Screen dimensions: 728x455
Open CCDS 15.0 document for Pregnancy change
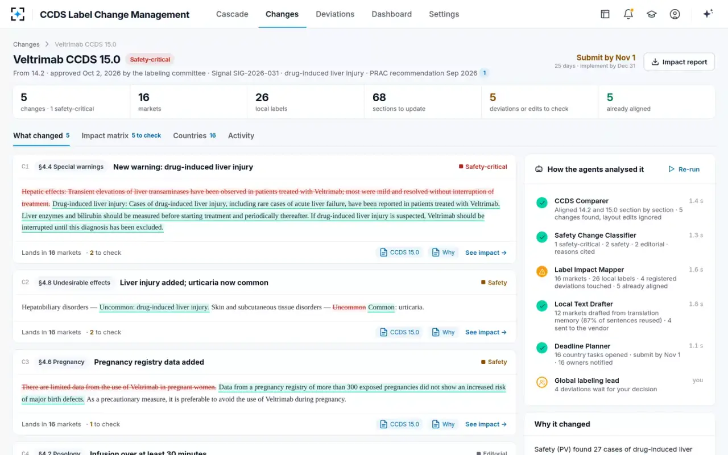(400, 424)
